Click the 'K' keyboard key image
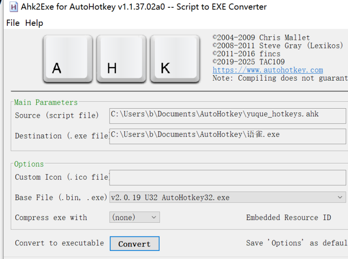The width and height of the screenshot is (348, 259). click(174, 59)
